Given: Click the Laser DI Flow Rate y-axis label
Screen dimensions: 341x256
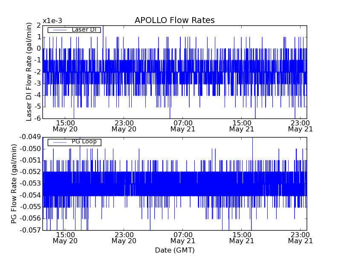Looking at the screenshot, I should point(29,72).
